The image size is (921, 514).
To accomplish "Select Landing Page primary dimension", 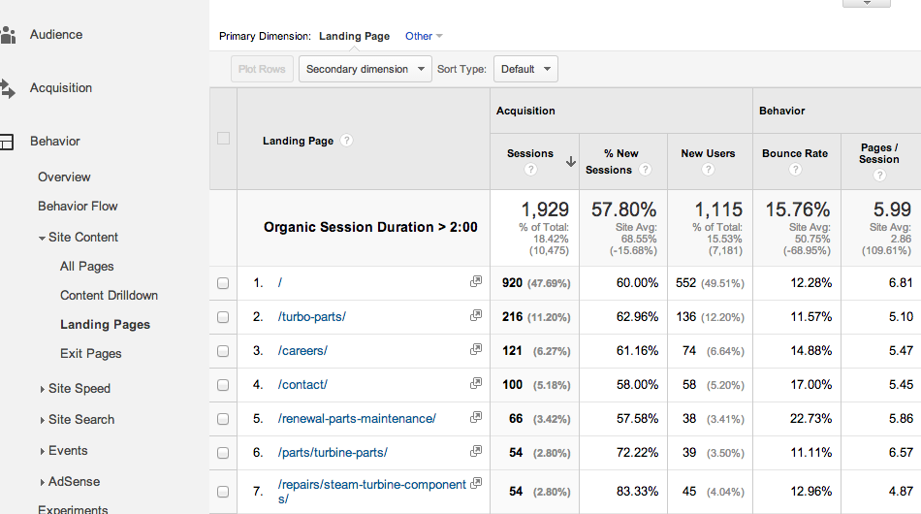I will click(x=354, y=37).
